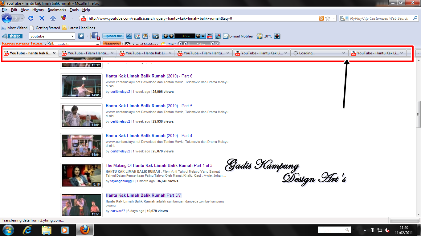This screenshot has width=421, height=236.
Task: Open the Latest Headlines feed bookmark
Action: (x=79, y=28)
